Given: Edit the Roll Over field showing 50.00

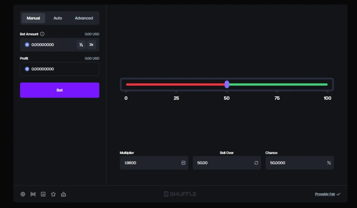Looking at the screenshot, I should point(227,163).
